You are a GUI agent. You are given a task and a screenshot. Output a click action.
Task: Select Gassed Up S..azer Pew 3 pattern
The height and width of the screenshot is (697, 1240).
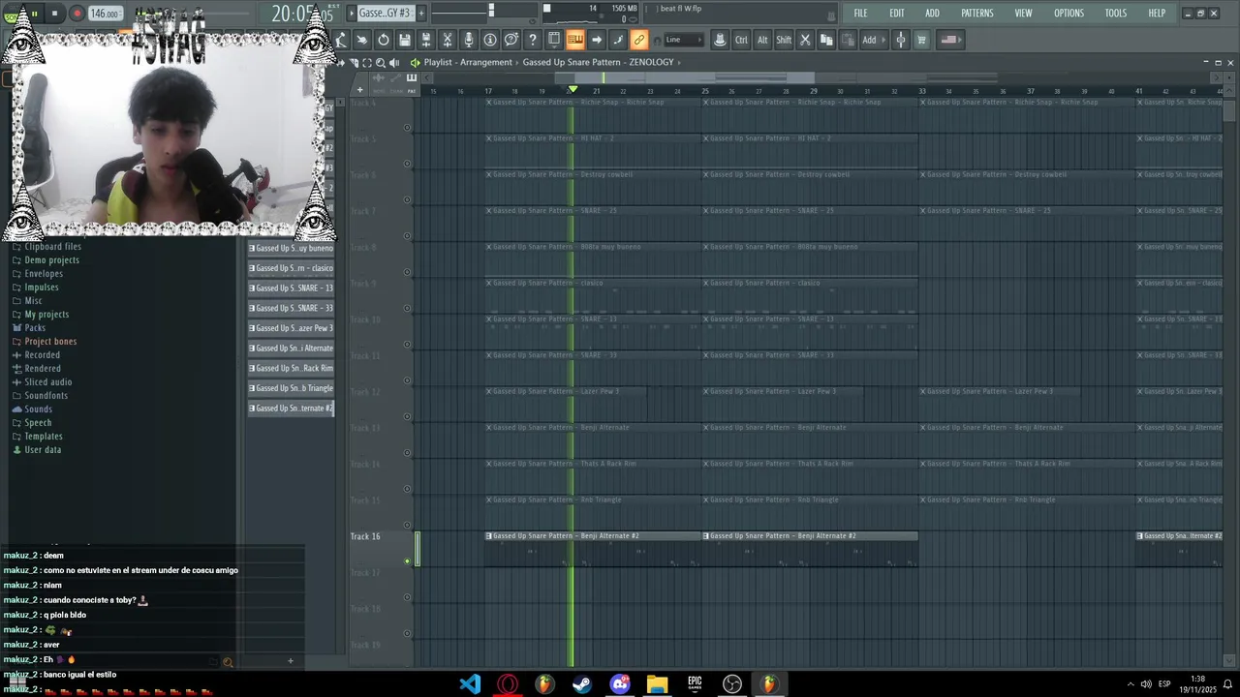(291, 328)
